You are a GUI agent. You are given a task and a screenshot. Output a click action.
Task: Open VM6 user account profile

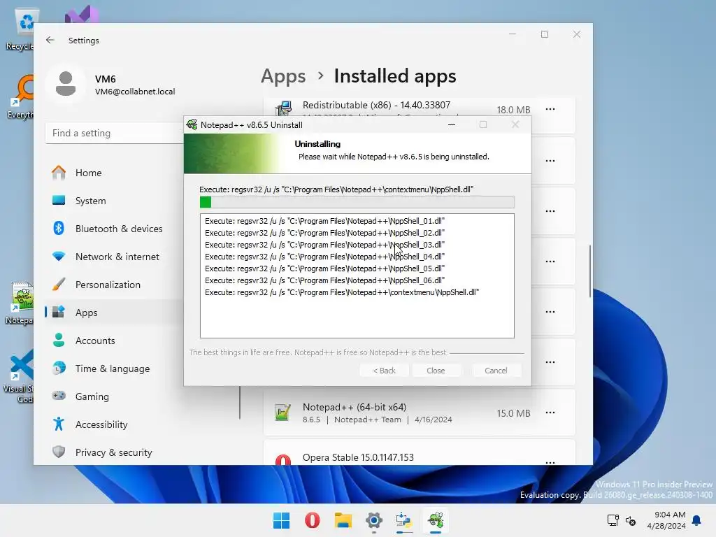click(x=113, y=85)
